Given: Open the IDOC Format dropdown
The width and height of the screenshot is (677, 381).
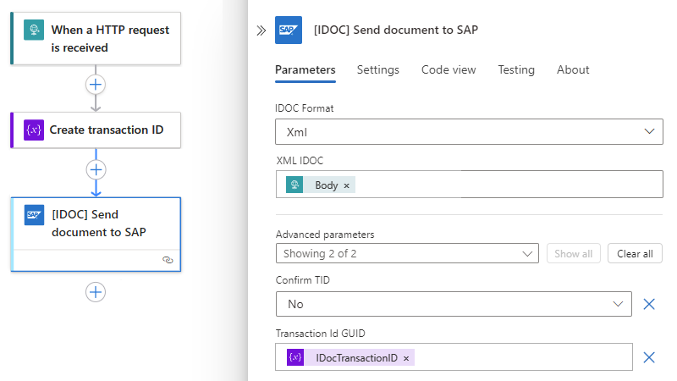Looking at the screenshot, I should click(x=469, y=131).
